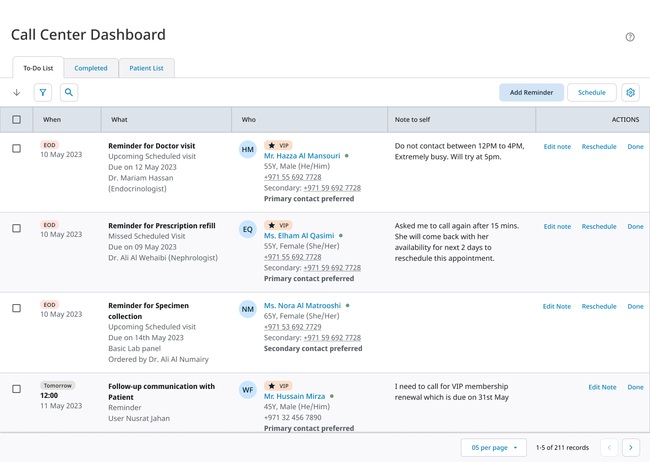Screen dimensions: 650x462
Task: Click the When column header
Action: click(x=52, y=120)
